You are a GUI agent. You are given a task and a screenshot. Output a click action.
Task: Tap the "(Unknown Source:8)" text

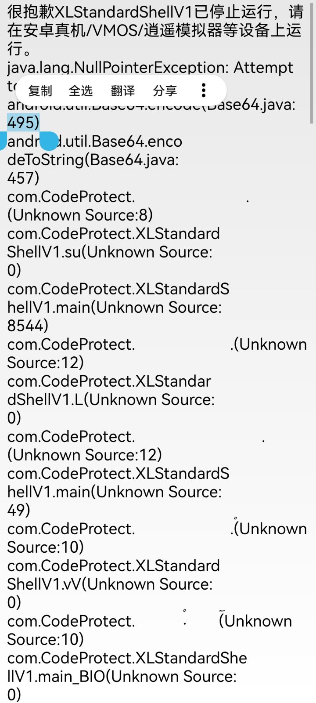point(80,215)
